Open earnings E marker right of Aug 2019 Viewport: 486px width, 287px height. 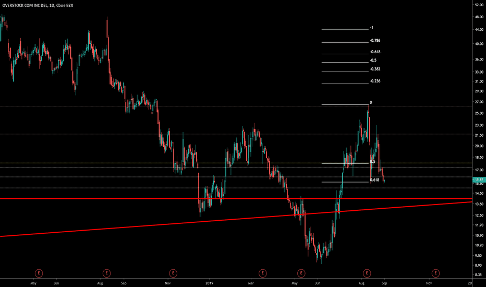(x=367, y=273)
